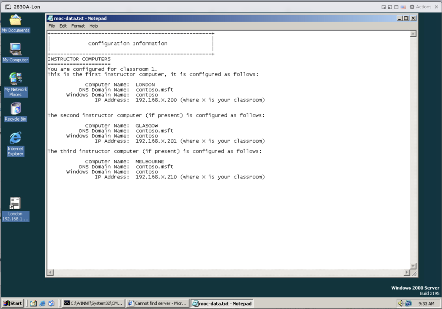The height and width of the screenshot is (309, 442).
Task: Switch to Cannot find server taskbar window
Action: pyautogui.click(x=158, y=303)
